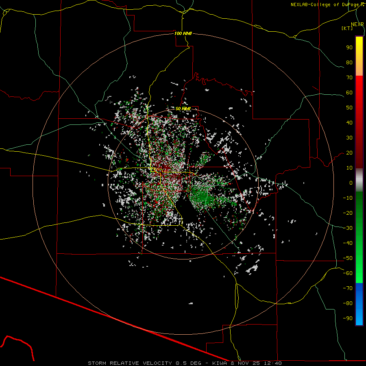Click the NEXR label above the color scale
The height and width of the screenshot is (366, 366).
pos(357,24)
